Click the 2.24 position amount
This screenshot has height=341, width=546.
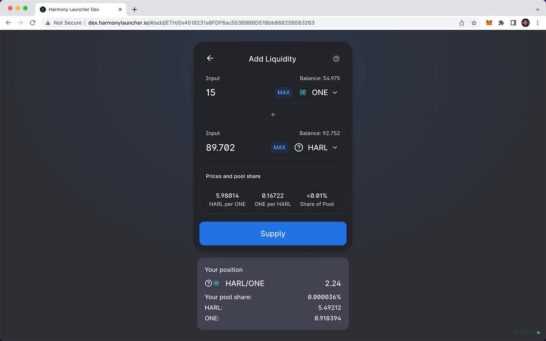coord(333,283)
